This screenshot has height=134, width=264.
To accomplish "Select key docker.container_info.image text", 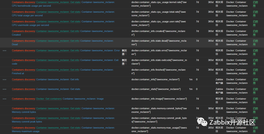I will click(x=159, y=99).
